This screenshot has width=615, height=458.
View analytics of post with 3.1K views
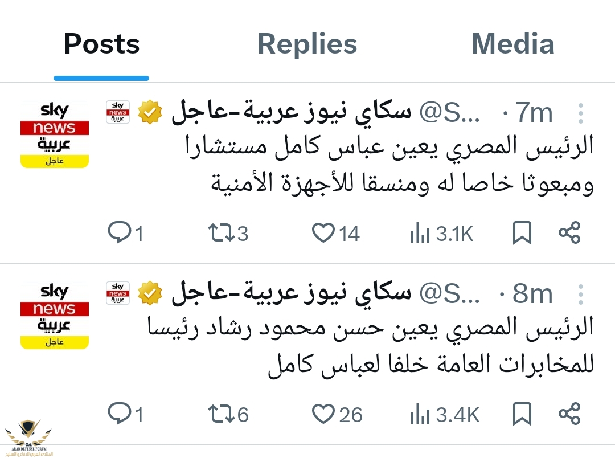pos(420,233)
